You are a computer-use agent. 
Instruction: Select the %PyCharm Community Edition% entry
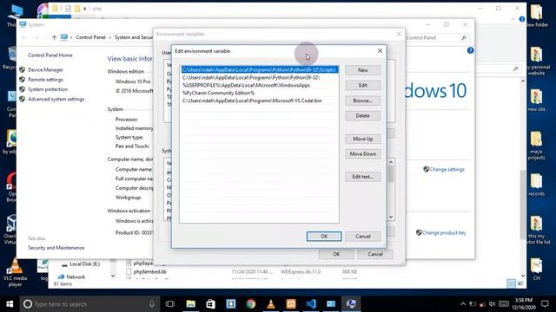click(x=260, y=93)
